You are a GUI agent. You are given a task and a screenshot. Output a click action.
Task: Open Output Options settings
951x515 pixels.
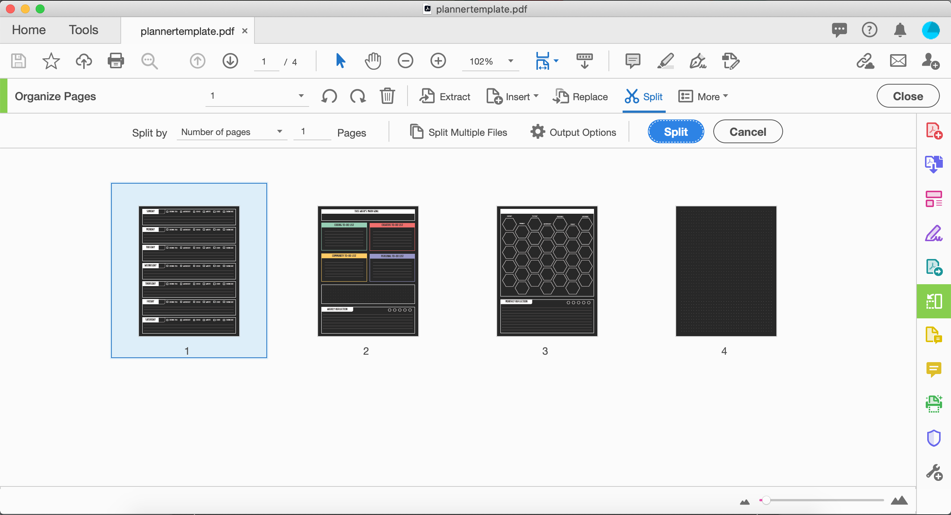(x=573, y=132)
